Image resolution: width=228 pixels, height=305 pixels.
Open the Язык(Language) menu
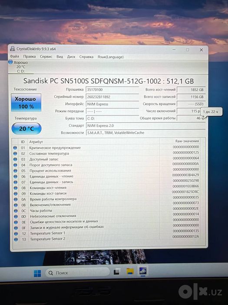(110, 57)
